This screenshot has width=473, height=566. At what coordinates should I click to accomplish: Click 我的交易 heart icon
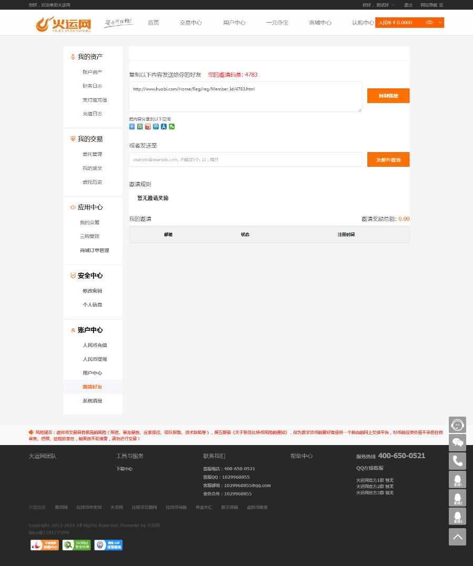(73, 139)
